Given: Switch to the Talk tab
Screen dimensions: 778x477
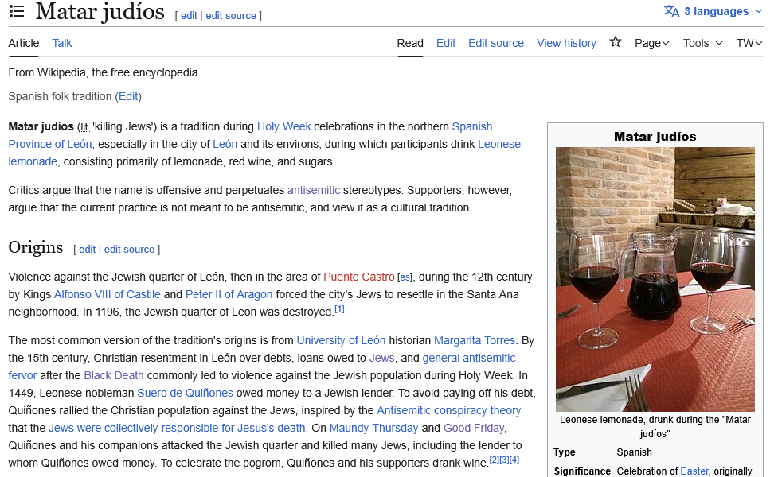Looking at the screenshot, I should click(x=62, y=43).
